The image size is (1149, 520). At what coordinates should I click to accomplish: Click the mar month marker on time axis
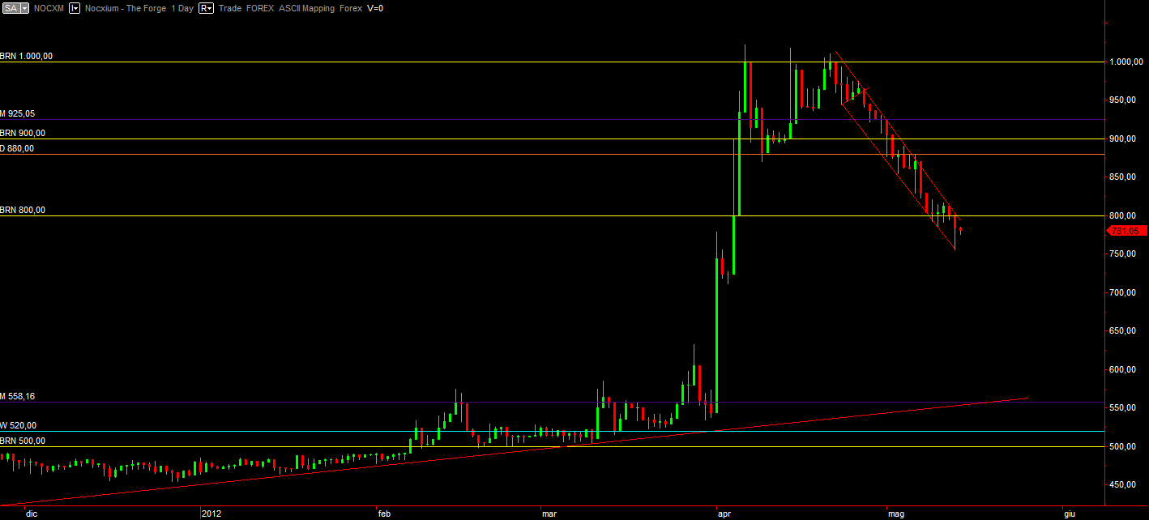pos(549,514)
